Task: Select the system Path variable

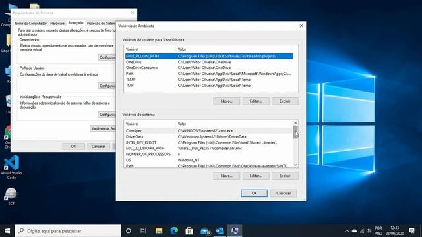Action: 209,165
